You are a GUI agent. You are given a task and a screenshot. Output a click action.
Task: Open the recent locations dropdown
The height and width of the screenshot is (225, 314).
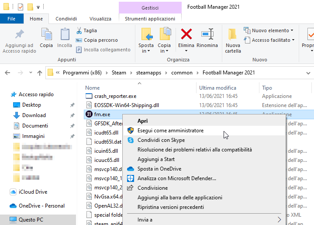(x=31, y=73)
